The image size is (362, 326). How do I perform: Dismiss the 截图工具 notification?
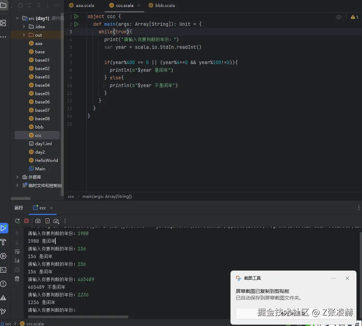(347, 278)
